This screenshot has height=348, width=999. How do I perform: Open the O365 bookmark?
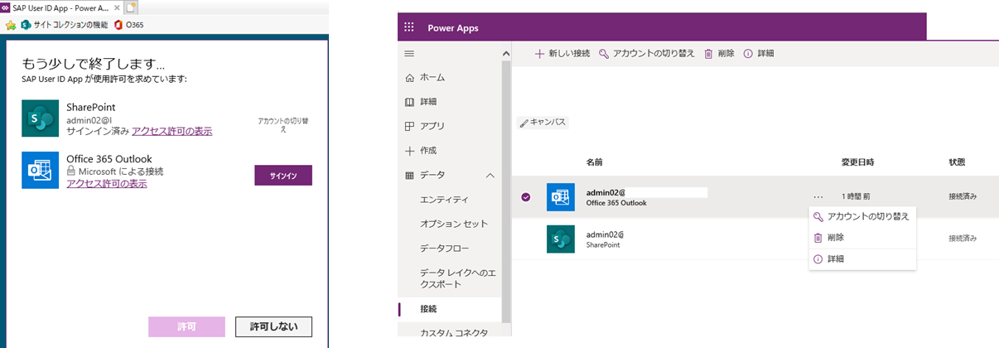click(128, 25)
